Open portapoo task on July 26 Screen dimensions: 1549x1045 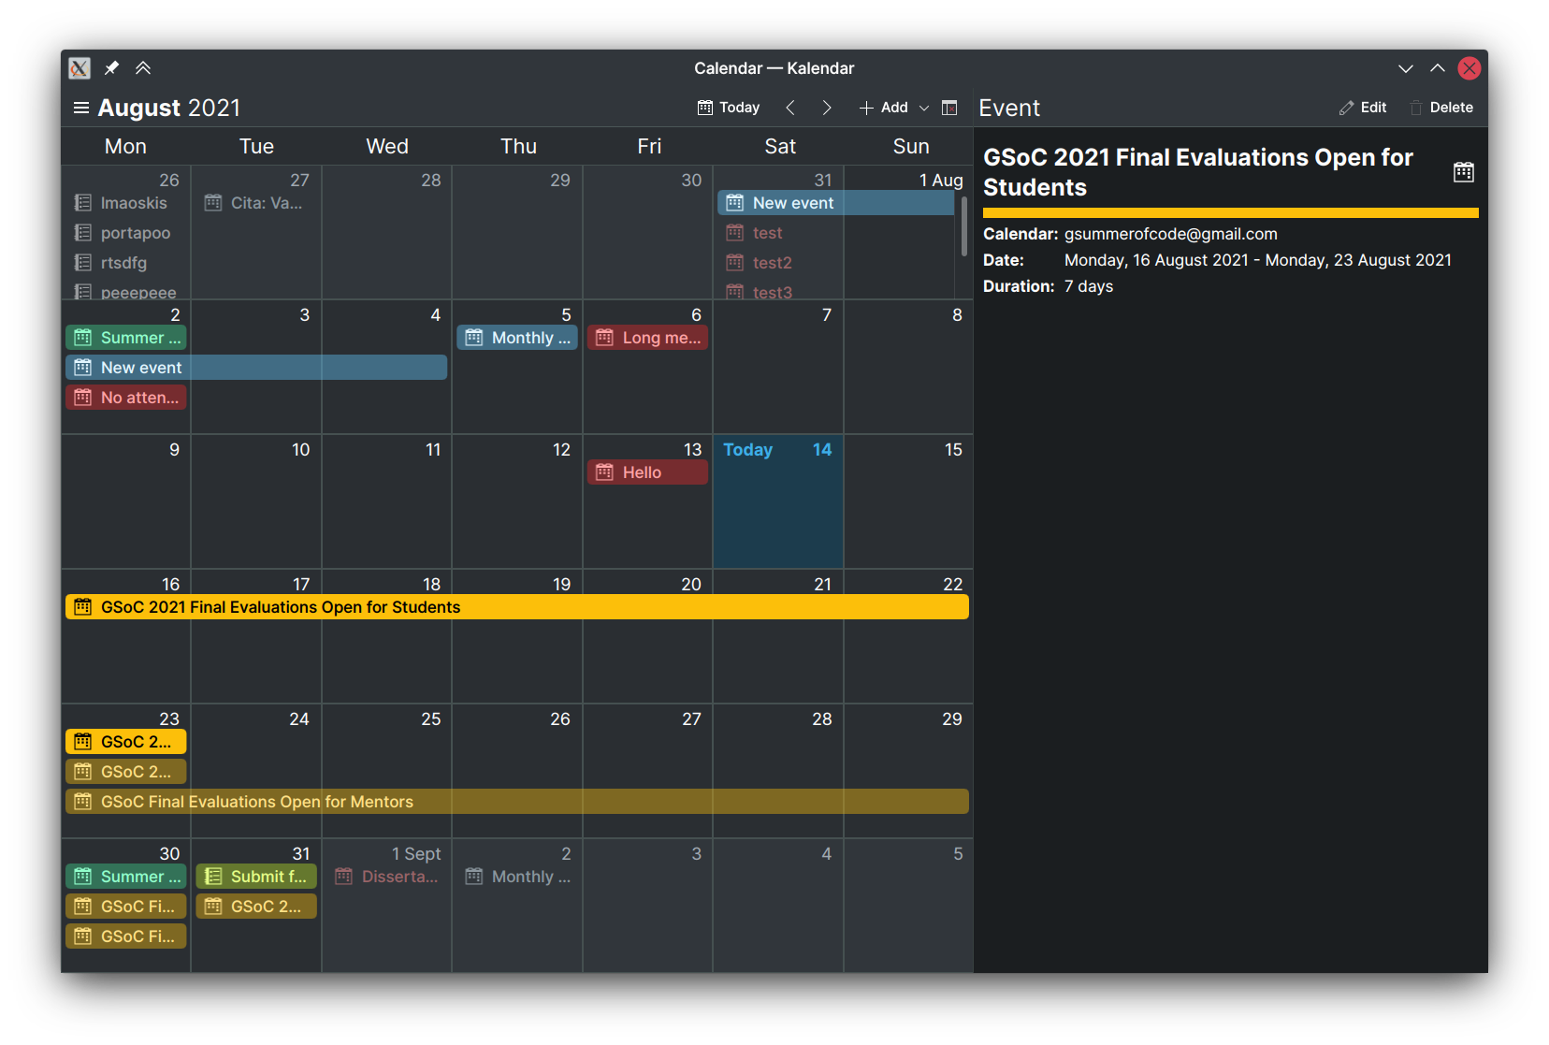coord(126,233)
